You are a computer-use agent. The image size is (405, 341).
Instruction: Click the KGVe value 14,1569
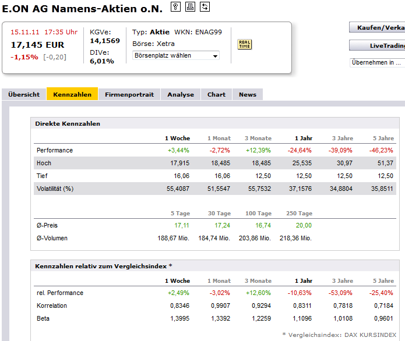click(x=105, y=41)
